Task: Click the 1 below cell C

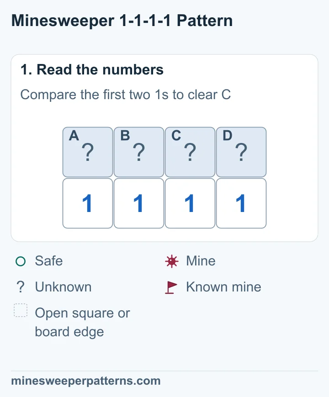Action: point(190,203)
